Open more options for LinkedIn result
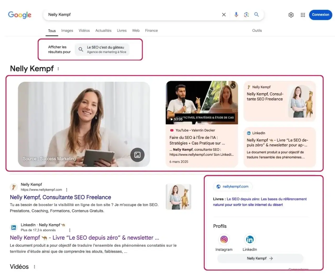 [x=70, y=230]
